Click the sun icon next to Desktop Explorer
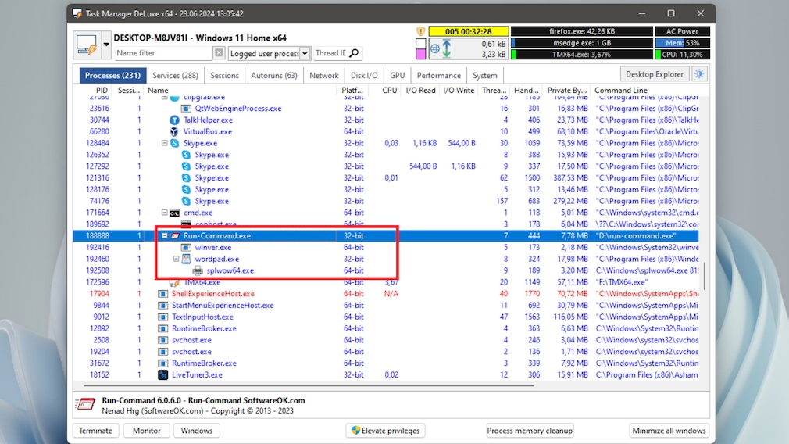Image resolution: width=789 pixels, height=444 pixels. tap(699, 74)
